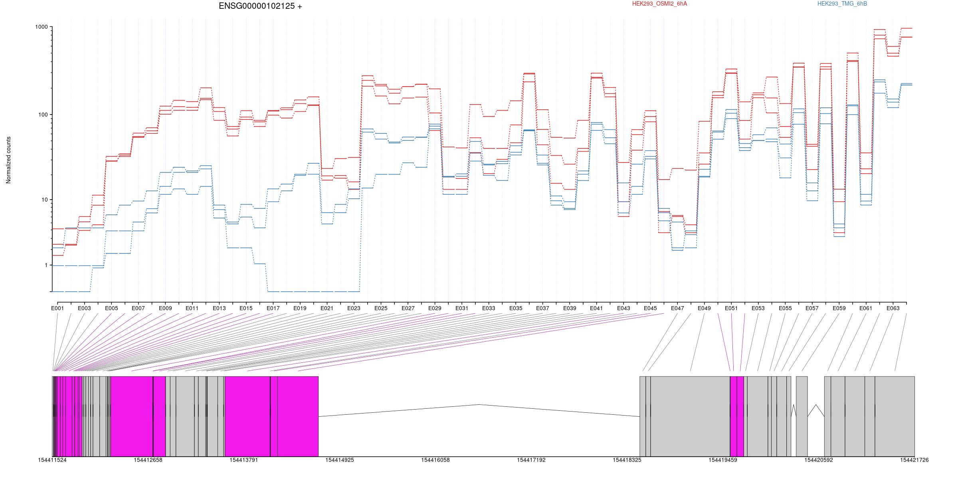The width and height of the screenshot is (958, 479).
Task: Select exon label E037
Action: coord(542,308)
